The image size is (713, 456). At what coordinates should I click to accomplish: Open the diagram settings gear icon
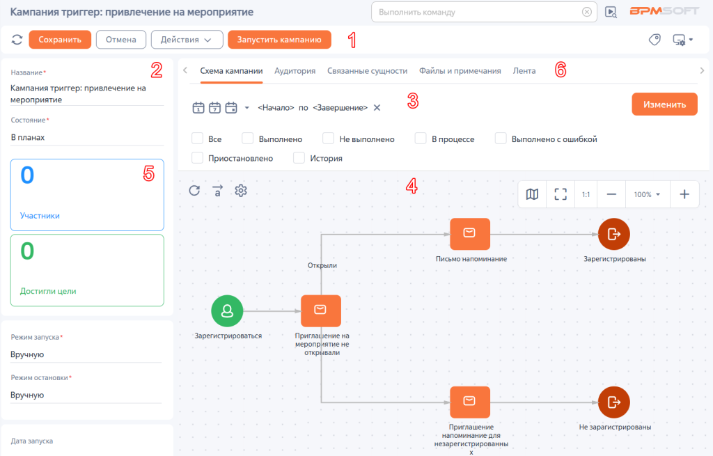(240, 191)
